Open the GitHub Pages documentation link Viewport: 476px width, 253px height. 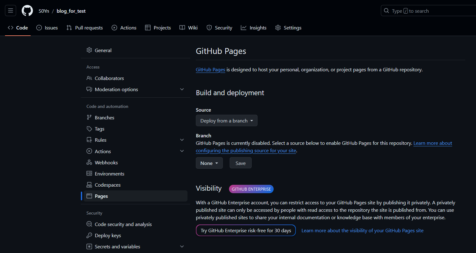tap(210, 70)
